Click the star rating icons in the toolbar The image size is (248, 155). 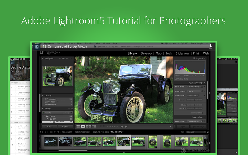(112, 126)
